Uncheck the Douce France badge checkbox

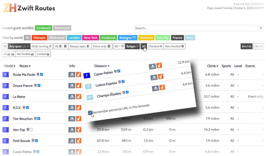point(39,85)
